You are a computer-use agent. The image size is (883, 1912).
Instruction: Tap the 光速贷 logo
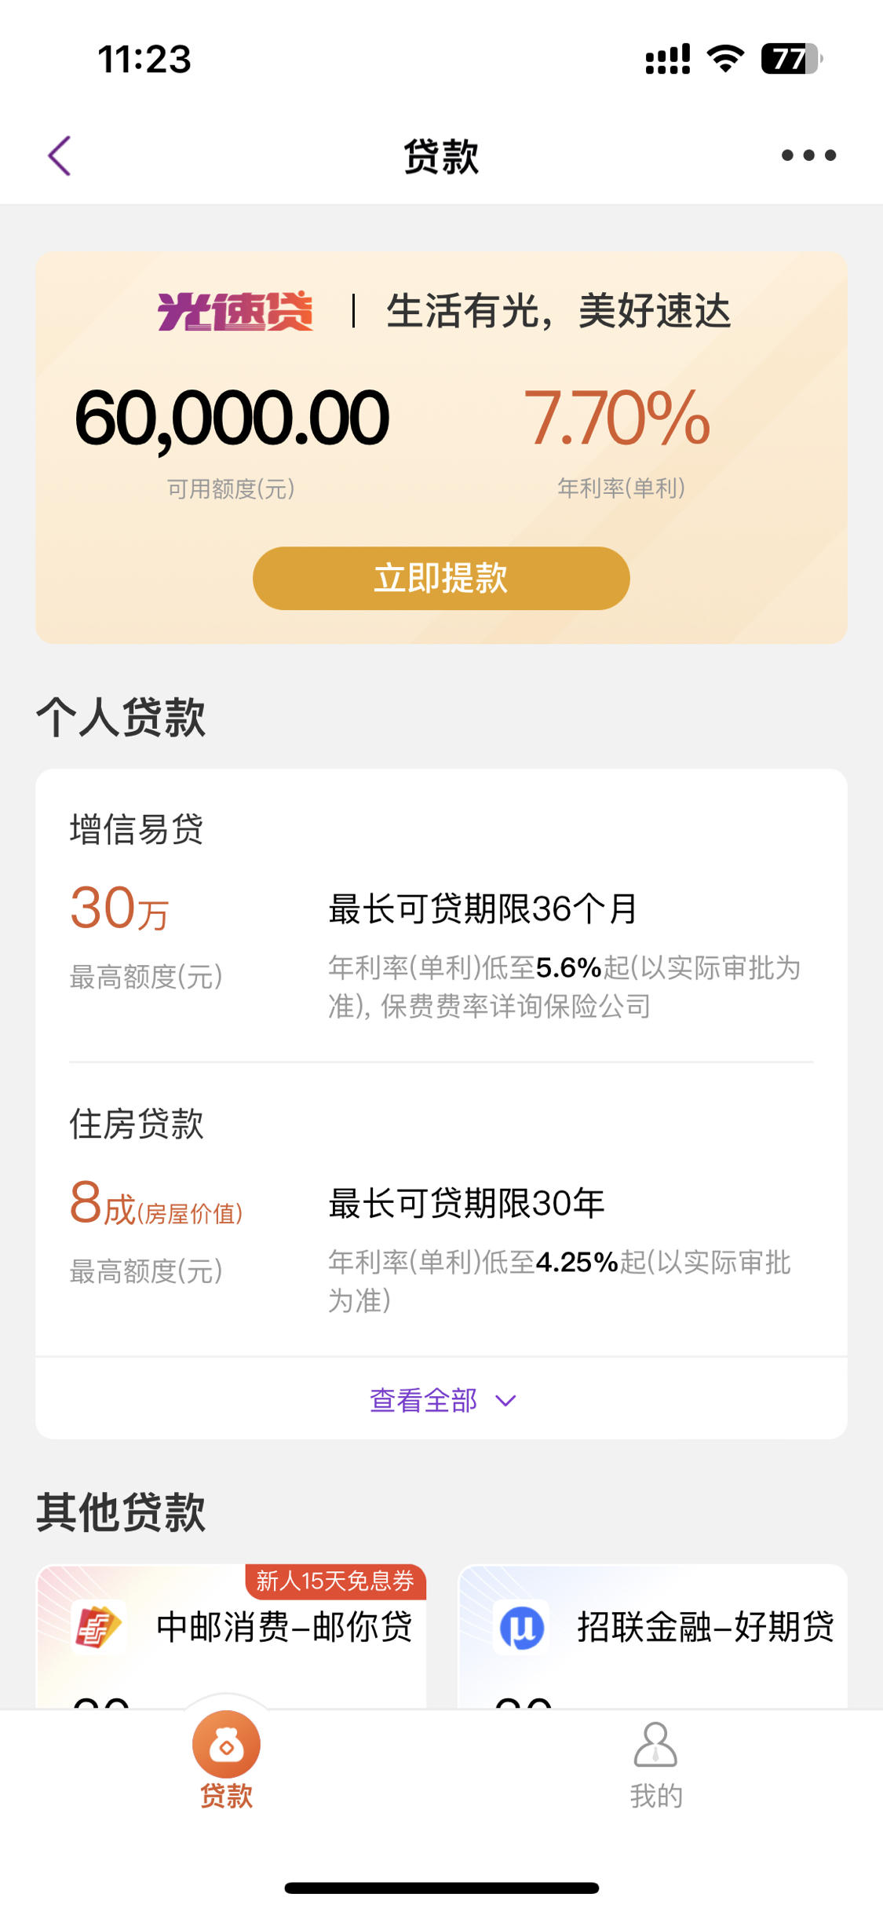pyautogui.click(x=235, y=311)
